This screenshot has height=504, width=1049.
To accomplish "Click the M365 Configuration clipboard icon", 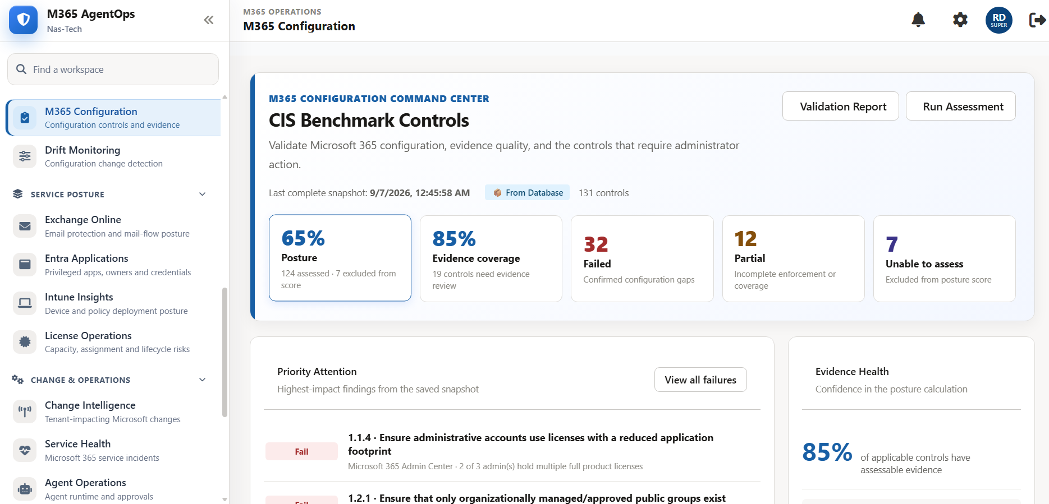I will [x=25, y=118].
